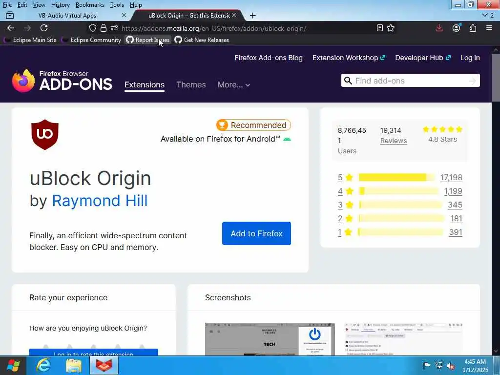Click the uBlock Origin shield logo
Screen dimensions: 500x375
click(45, 135)
